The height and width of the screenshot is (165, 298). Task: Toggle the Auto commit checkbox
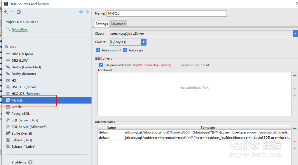[x=98, y=50]
